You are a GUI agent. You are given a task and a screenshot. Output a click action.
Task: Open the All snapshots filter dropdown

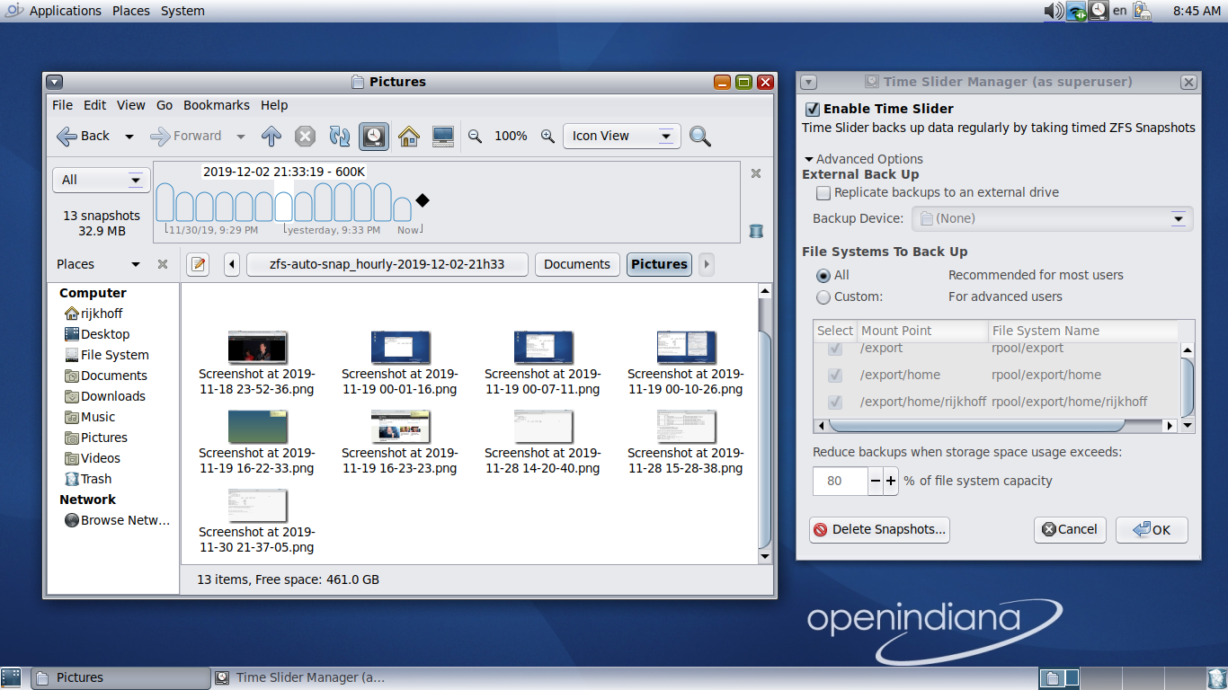point(101,180)
